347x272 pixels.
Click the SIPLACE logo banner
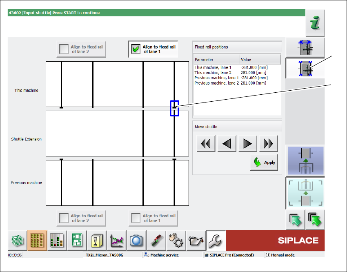click(275, 241)
